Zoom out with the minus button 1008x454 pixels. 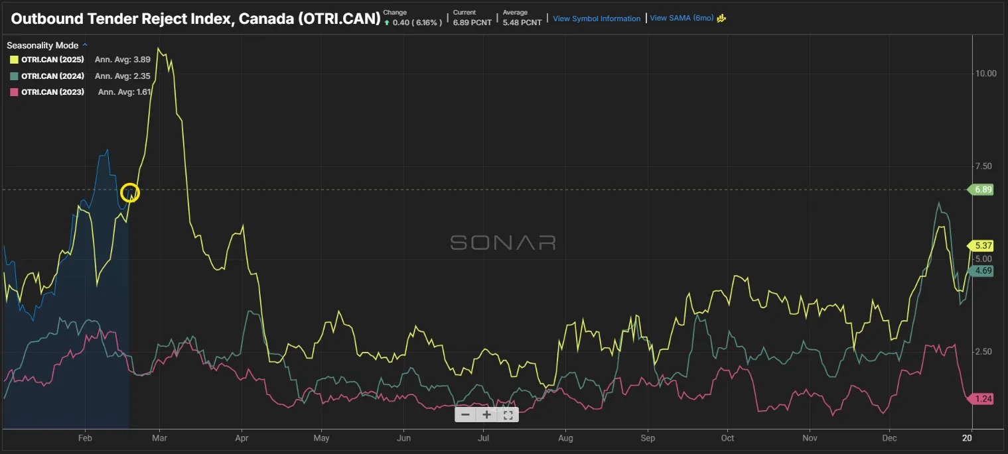point(465,415)
